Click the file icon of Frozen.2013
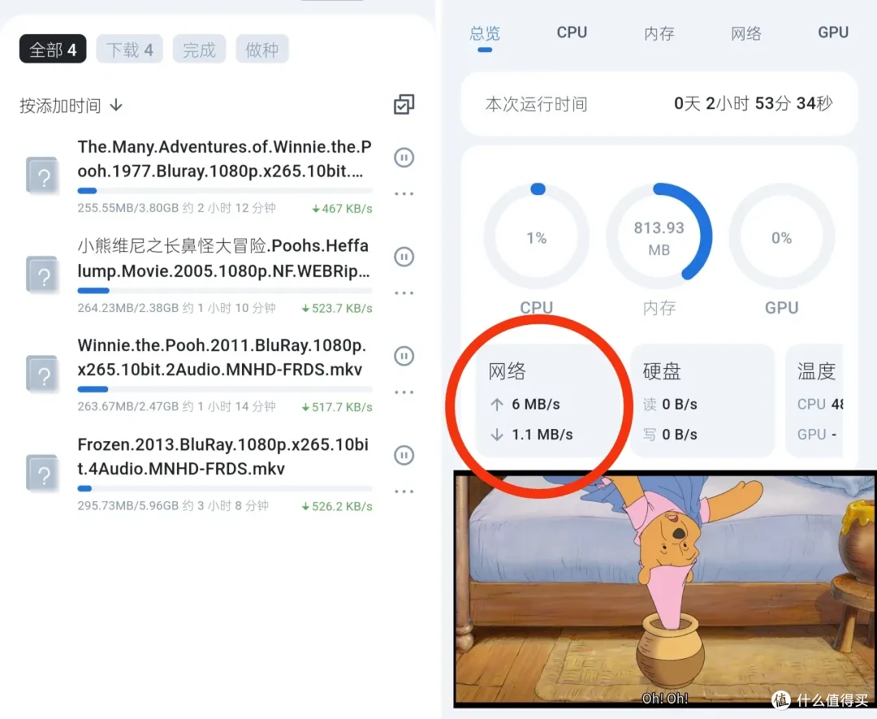This screenshot has height=719, width=877. 43,474
